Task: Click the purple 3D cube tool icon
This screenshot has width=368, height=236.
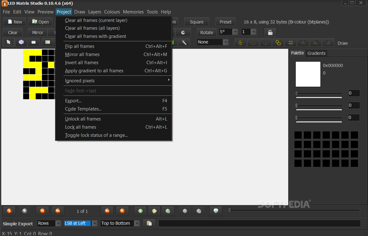Action: [21, 42]
